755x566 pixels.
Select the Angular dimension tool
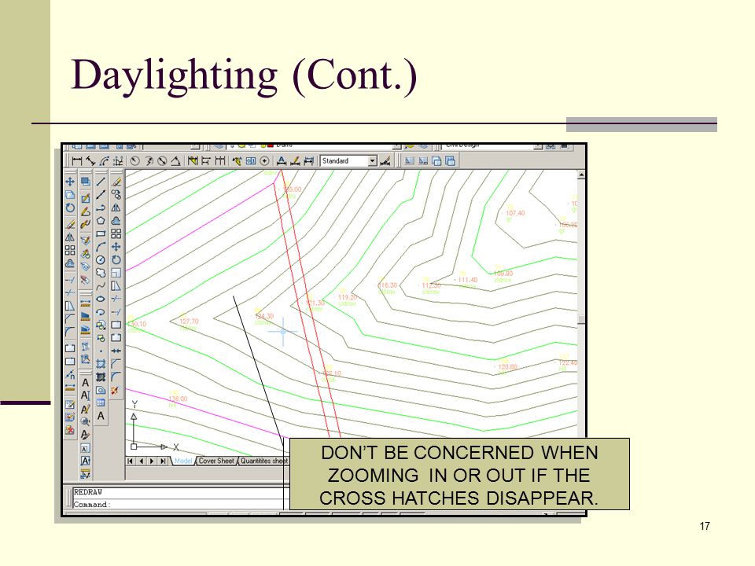point(175,160)
